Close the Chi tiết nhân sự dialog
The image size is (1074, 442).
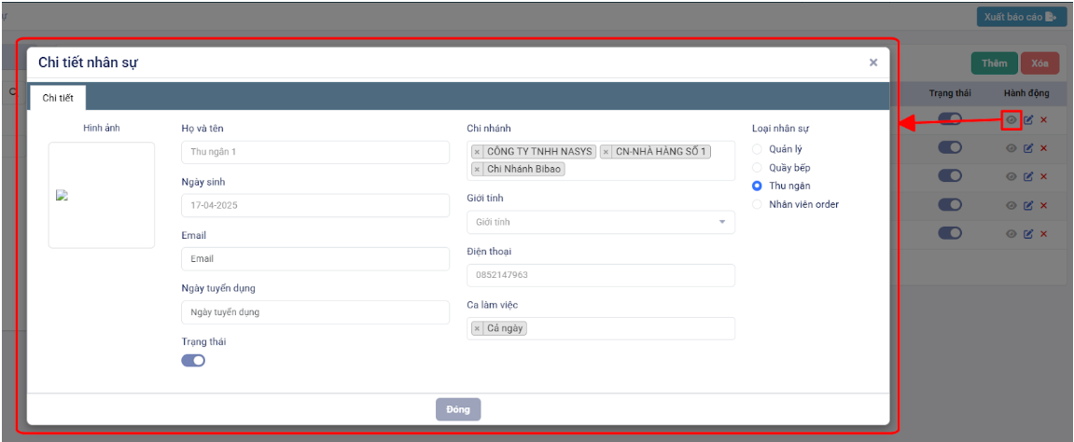pyautogui.click(x=872, y=62)
